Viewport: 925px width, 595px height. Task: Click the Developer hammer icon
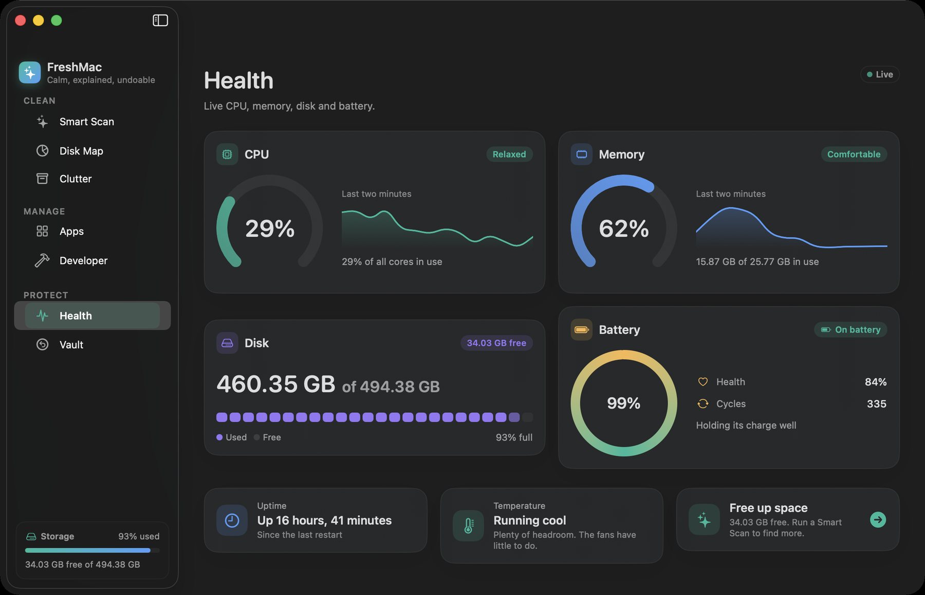click(x=42, y=260)
